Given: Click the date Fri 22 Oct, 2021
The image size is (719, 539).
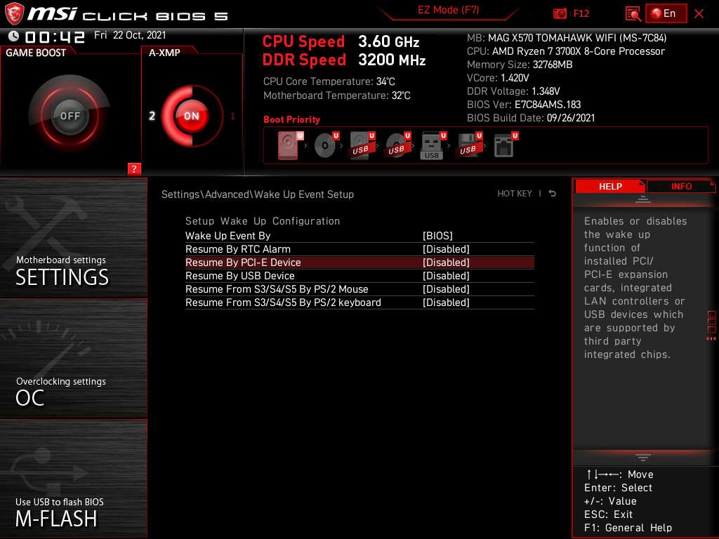Looking at the screenshot, I should pyautogui.click(x=130, y=35).
